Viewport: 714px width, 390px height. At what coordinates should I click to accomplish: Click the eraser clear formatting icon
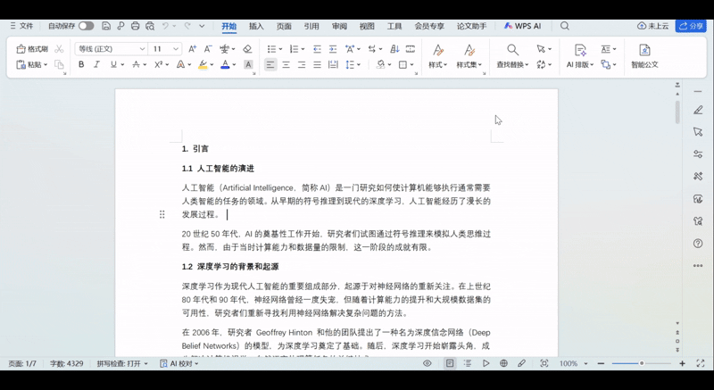[x=247, y=49]
